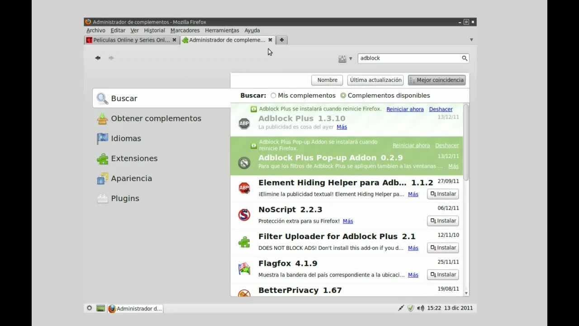Open the Historial menu

point(155,30)
